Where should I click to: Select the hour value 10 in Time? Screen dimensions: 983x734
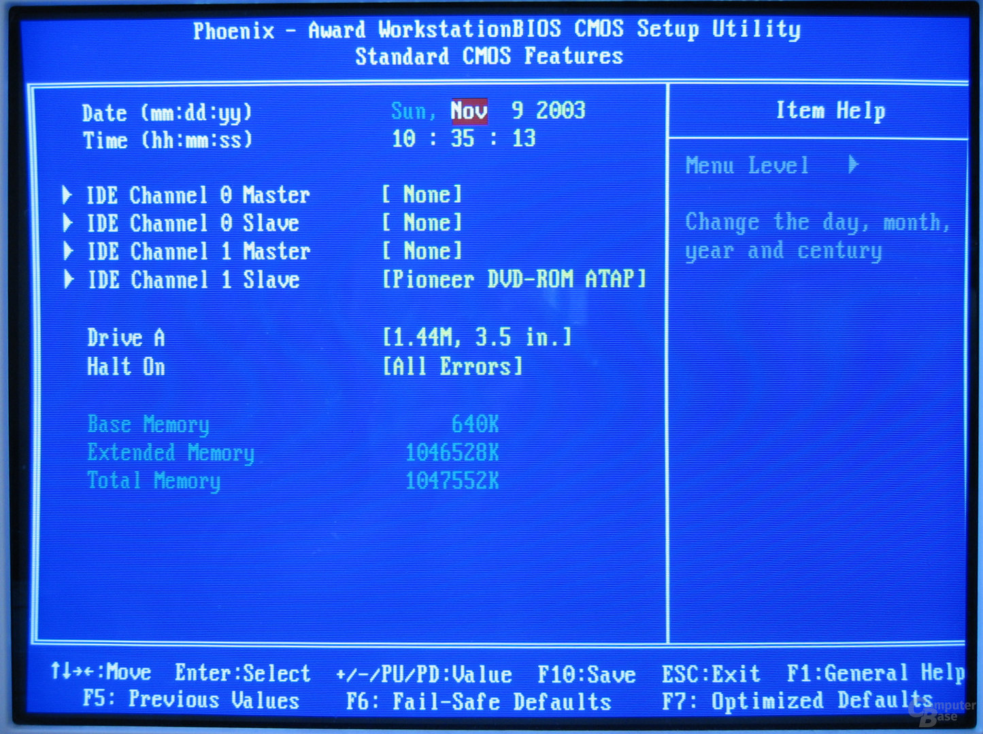403,139
